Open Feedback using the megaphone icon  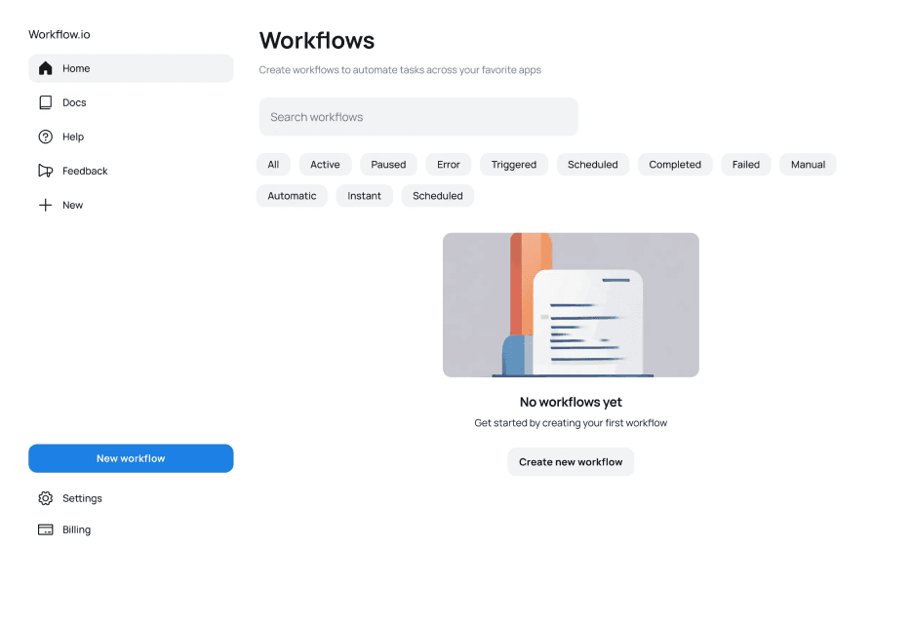click(45, 171)
